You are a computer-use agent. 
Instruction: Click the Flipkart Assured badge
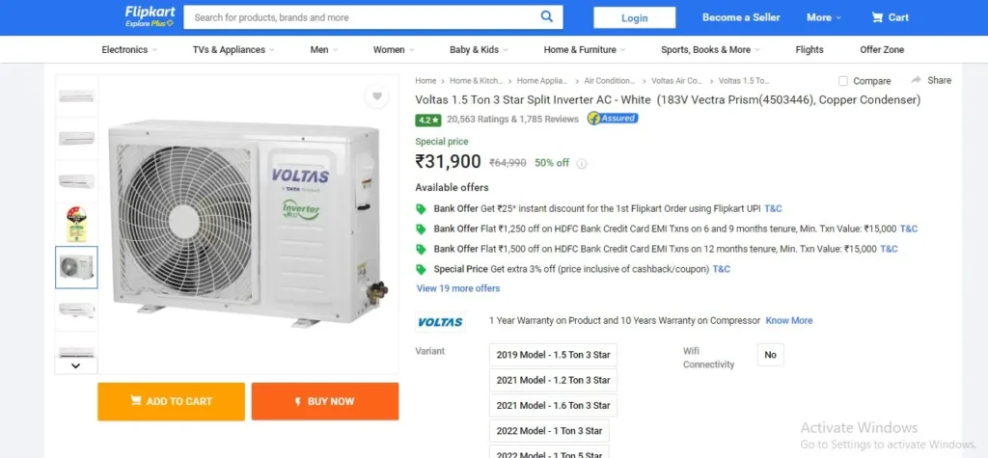pyautogui.click(x=613, y=118)
